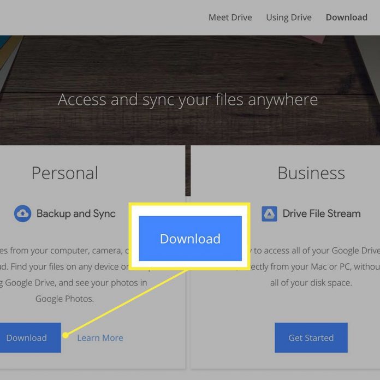Open Meet Drive in the top navigation
Screen dimensions: 380x380
coord(230,17)
